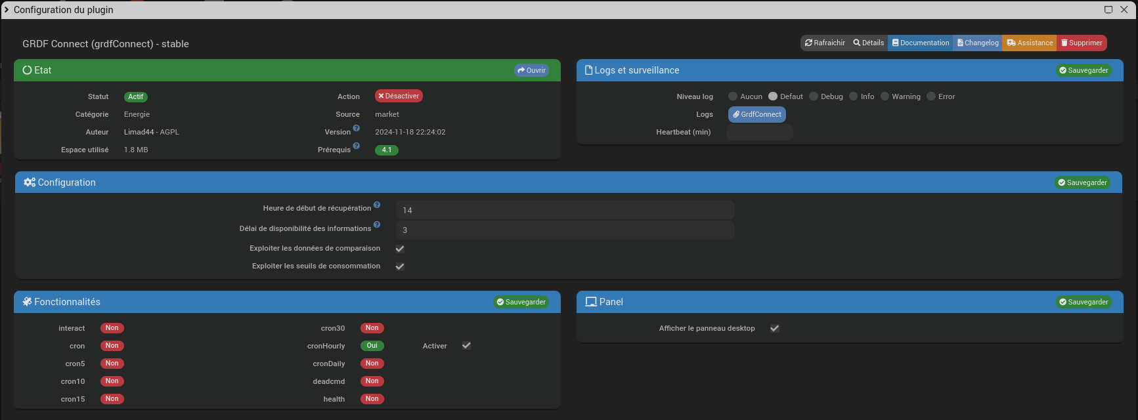Save the Configuration section
This screenshot has width=1138, height=420.
(1082, 182)
